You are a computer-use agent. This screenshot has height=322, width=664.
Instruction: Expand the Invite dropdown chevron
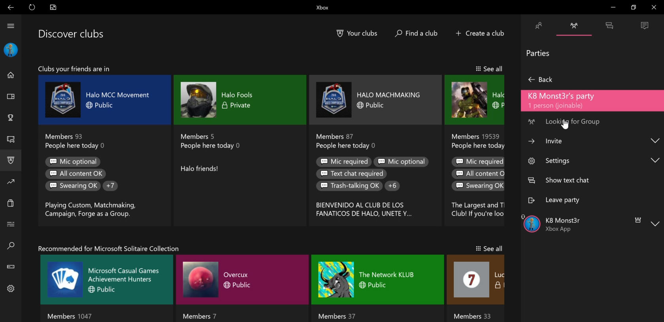(x=655, y=141)
